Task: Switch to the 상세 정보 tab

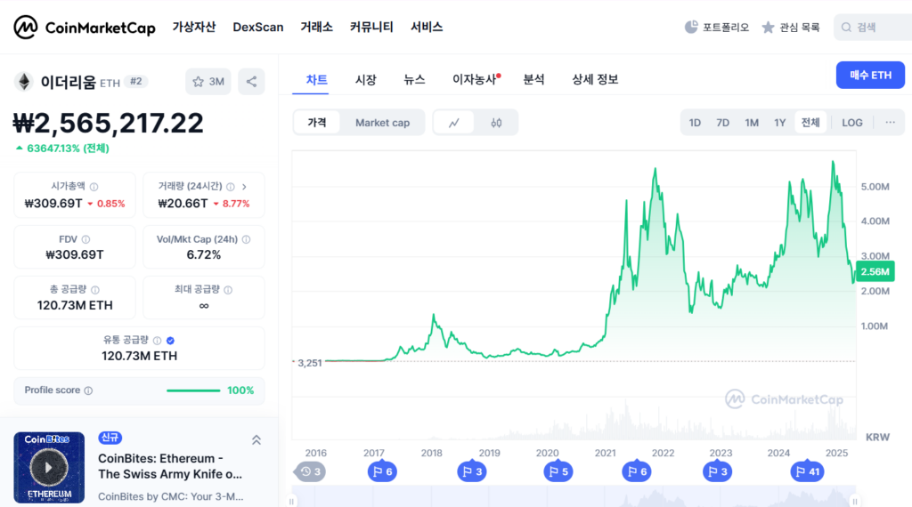Action: point(594,79)
